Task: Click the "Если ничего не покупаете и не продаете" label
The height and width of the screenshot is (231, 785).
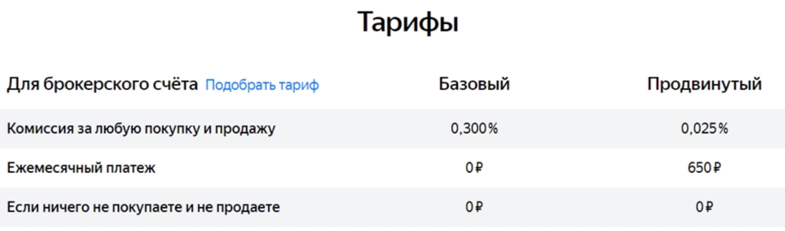Action: point(143,207)
